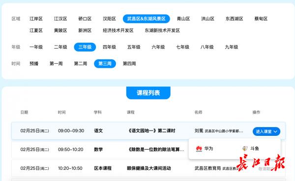Select the 预播 time option
The height and width of the screenshot is (181, 295).
tap(34, 64)
